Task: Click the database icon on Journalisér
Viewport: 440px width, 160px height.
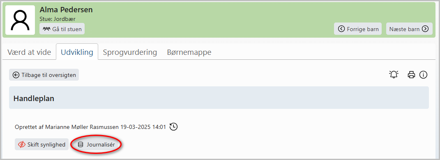Action: pos(81,144)
